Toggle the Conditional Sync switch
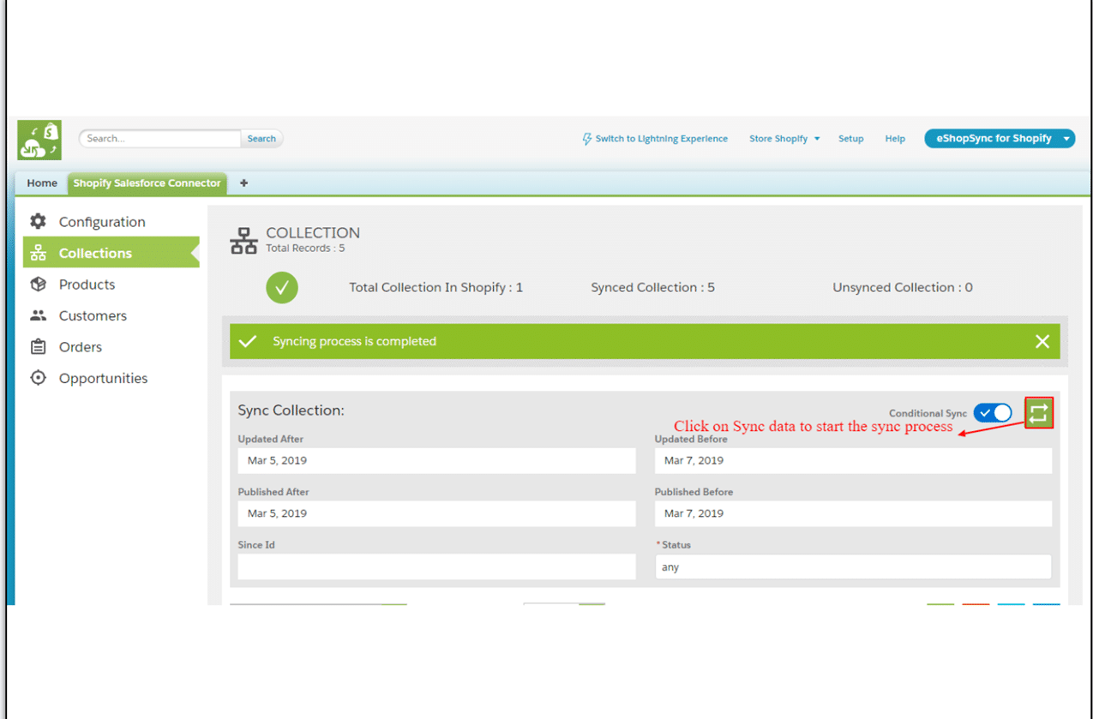The height and width of the screenshot is (719, 1093). pyautogui.click(x=993, y=413)
